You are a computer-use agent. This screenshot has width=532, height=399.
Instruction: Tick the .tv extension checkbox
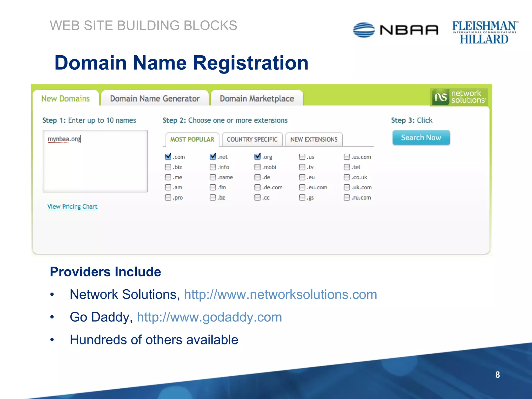tap(302, 167)
